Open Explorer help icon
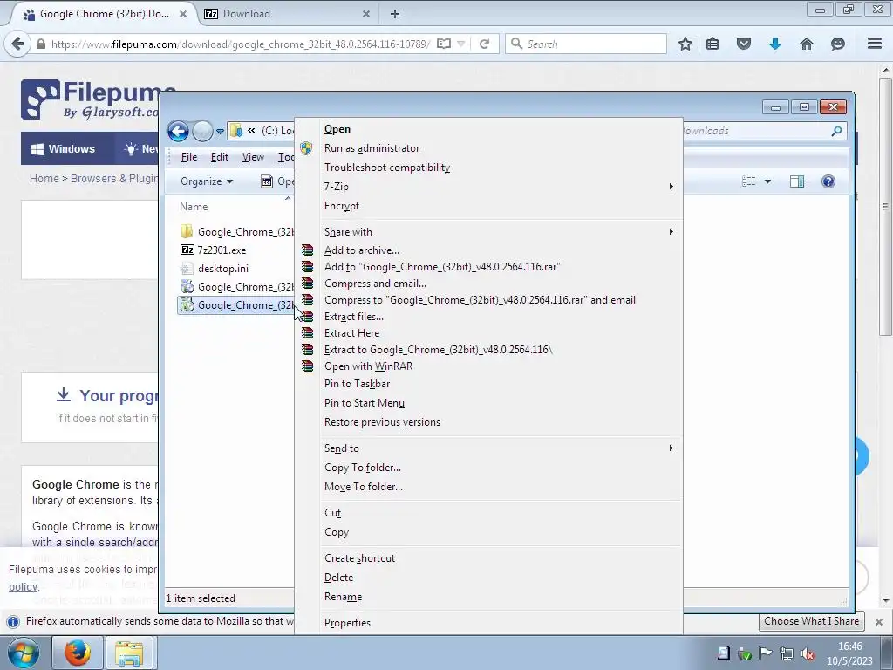Viewport: 893px width, 670px height. click(828, 181)
